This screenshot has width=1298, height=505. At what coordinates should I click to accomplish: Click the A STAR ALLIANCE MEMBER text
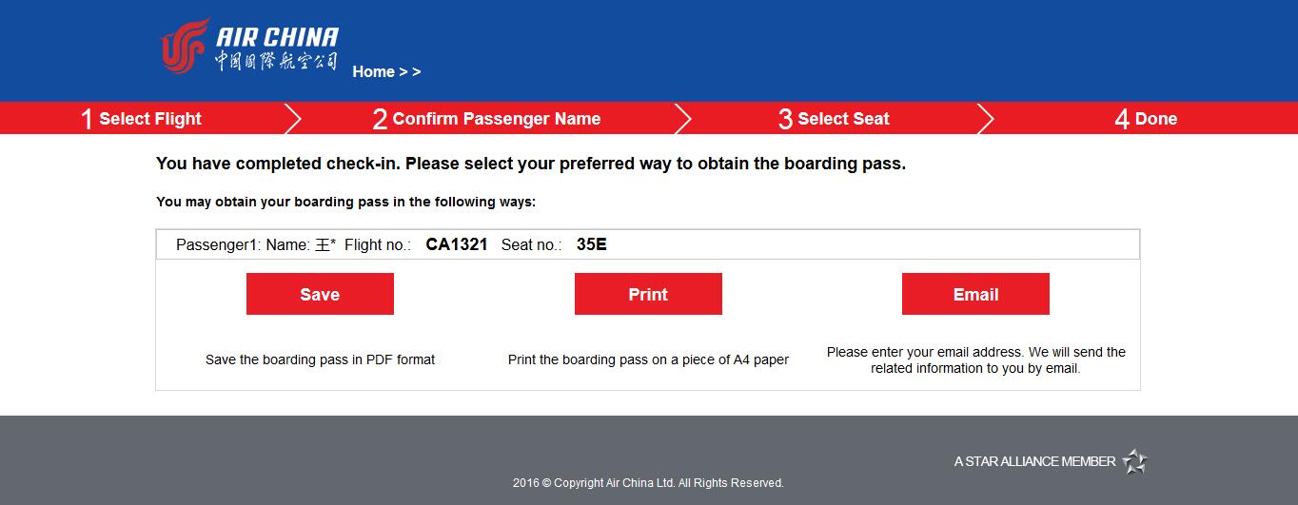pyautogui.click(x=1034, y=461)
